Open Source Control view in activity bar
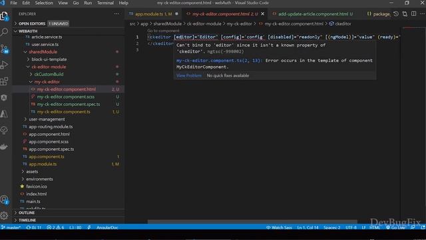 click(5, 49)
